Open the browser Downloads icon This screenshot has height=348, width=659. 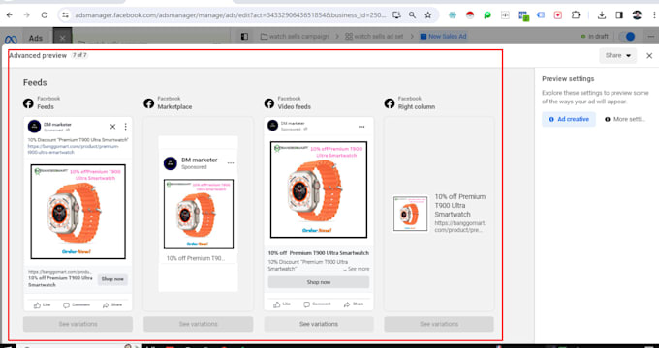tap(602, 15)
